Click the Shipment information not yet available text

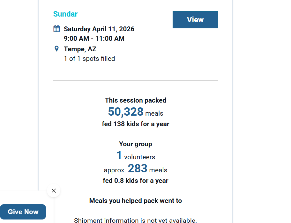(136, 220)
